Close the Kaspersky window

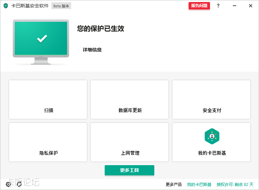point(251,6)
